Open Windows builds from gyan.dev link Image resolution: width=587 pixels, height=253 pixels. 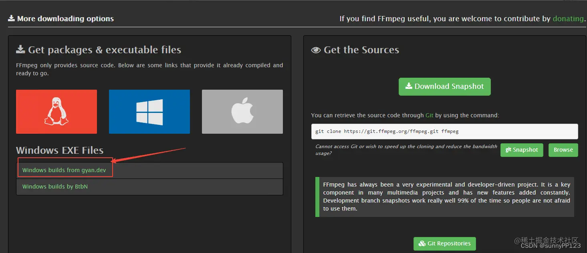pyautogui.click(x=64, y=170)
